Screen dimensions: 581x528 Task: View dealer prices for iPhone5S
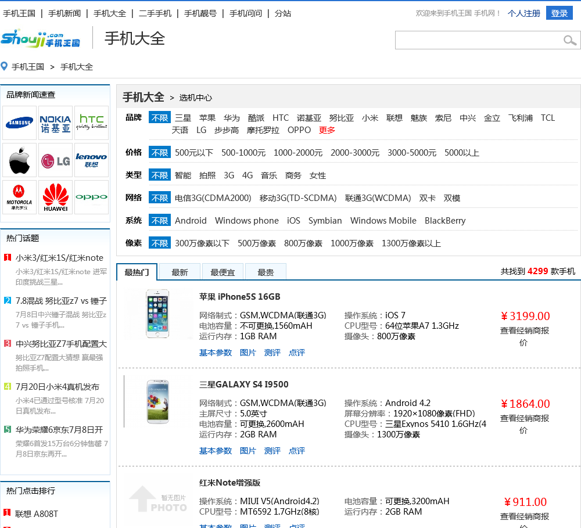click(x=524, y=336)
